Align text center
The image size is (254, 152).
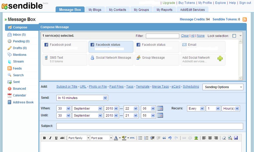pyautogui.click(x=210, y=138)
